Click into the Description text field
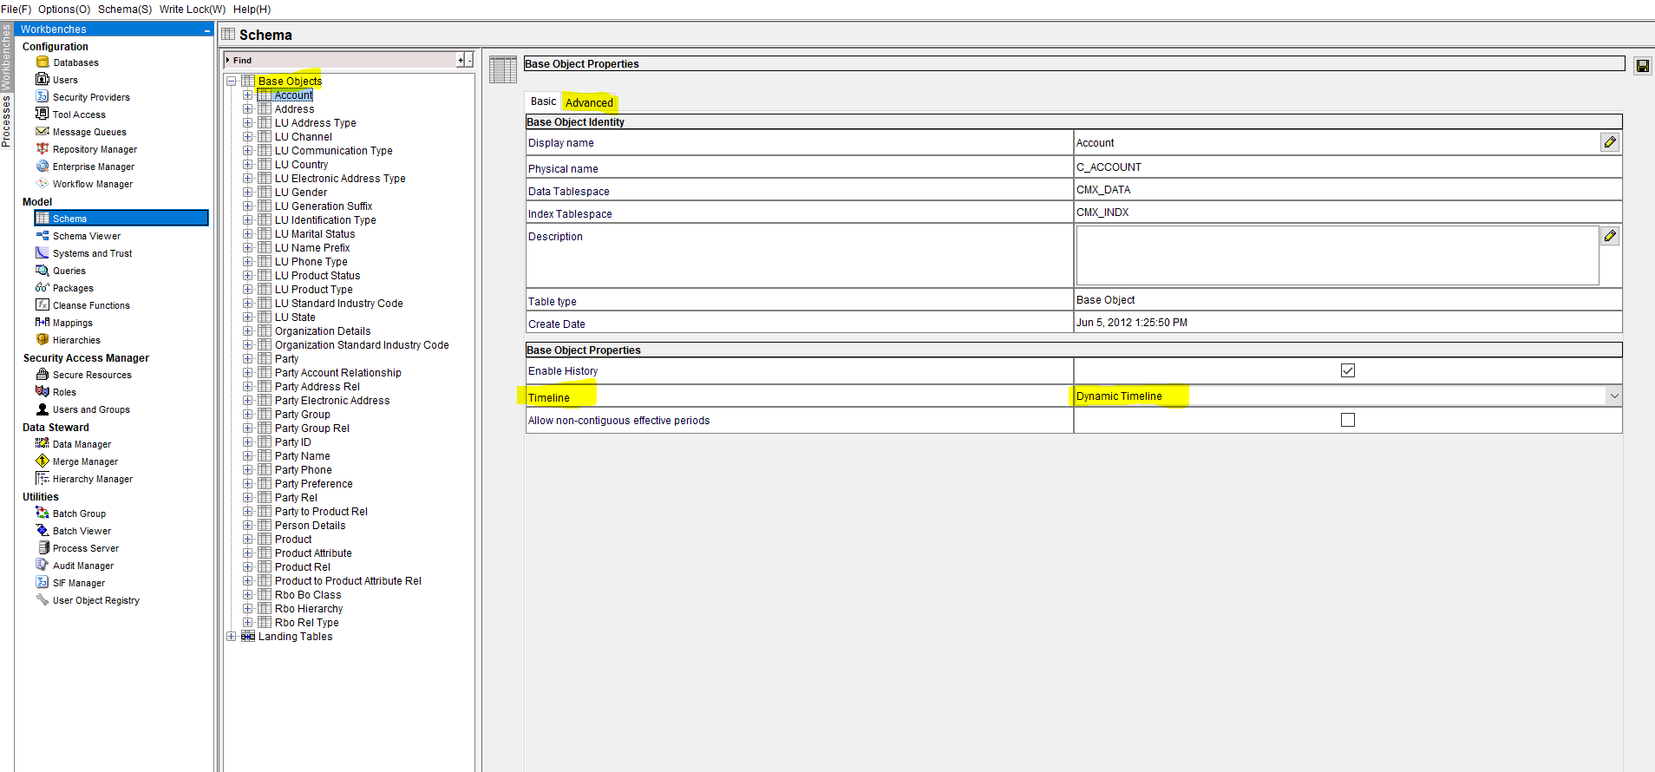This screenshot has width=1655, height=772. pos(1338,256)
